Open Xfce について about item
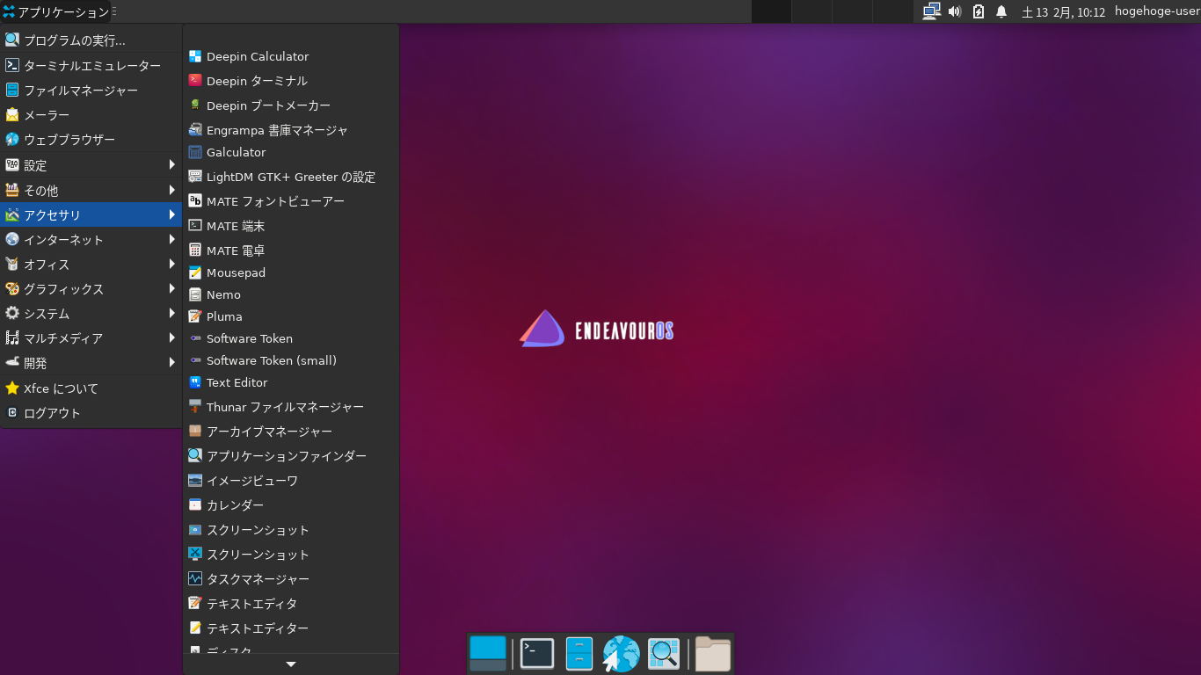This screenshot has width=1201, height=675. (x=91, y=388)
